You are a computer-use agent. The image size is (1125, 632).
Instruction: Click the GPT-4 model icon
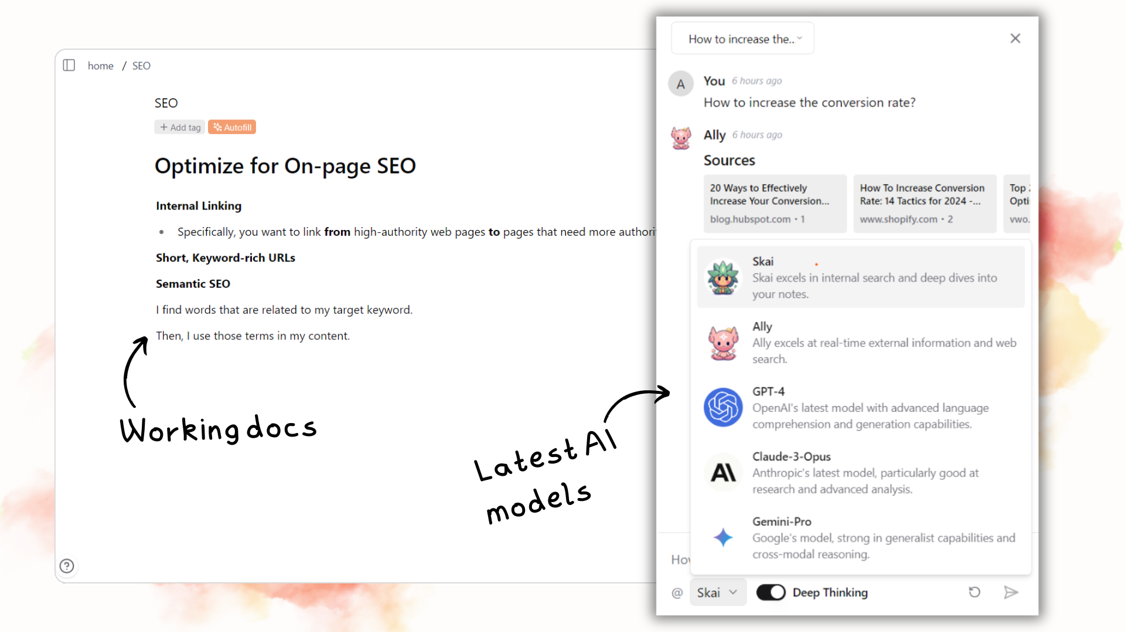click(x=723, y=407)
